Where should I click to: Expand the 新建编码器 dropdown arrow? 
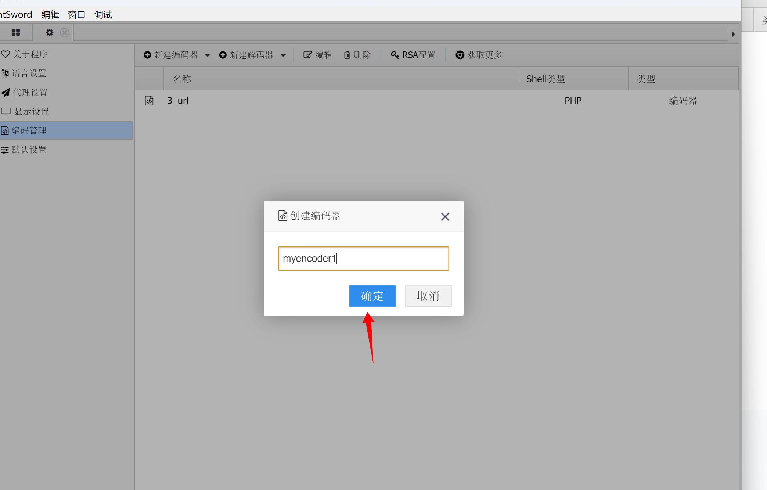click(x=208, y=55)
